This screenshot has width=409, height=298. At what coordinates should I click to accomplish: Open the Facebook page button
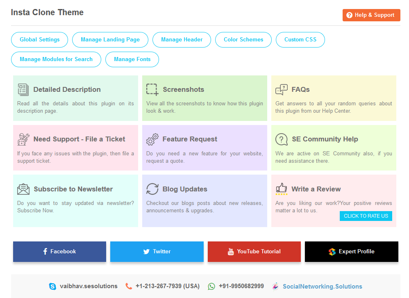tap(59, 252)
